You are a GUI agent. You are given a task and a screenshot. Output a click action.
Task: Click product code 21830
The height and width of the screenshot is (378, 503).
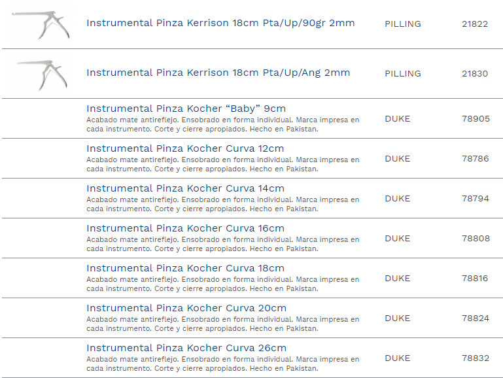click(474, 74)
